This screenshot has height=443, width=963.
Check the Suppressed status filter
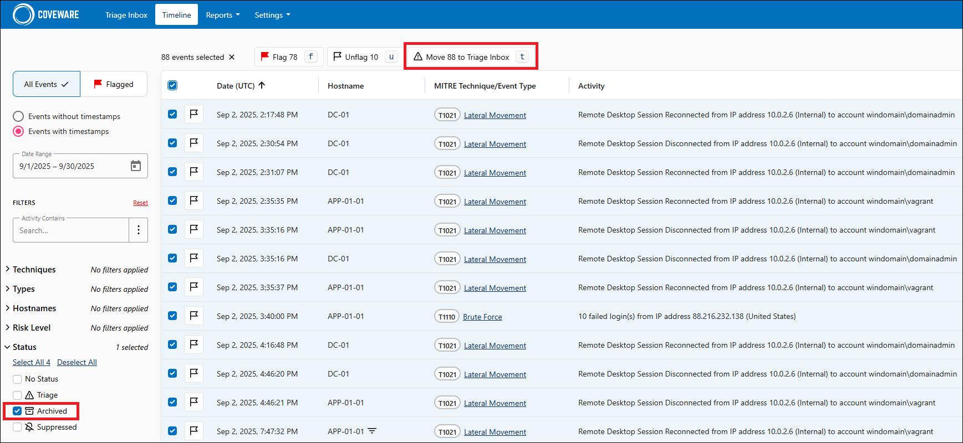17,427
